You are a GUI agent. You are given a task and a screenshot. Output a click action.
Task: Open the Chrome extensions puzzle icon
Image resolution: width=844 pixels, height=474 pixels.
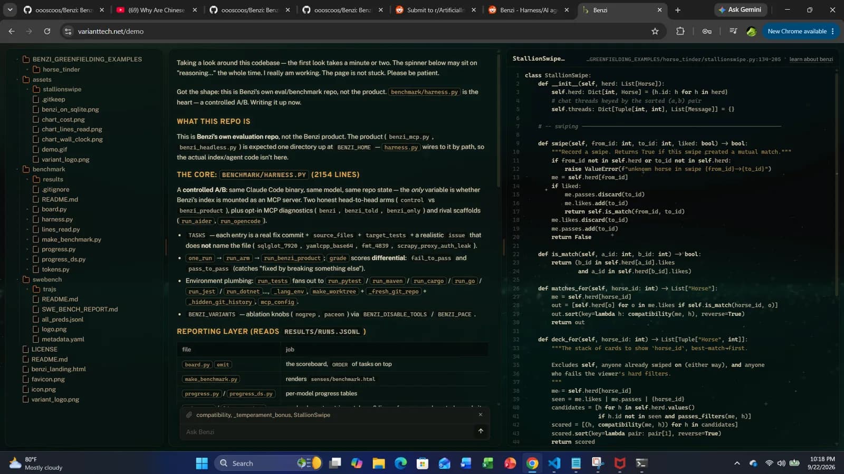click(680, 32)
